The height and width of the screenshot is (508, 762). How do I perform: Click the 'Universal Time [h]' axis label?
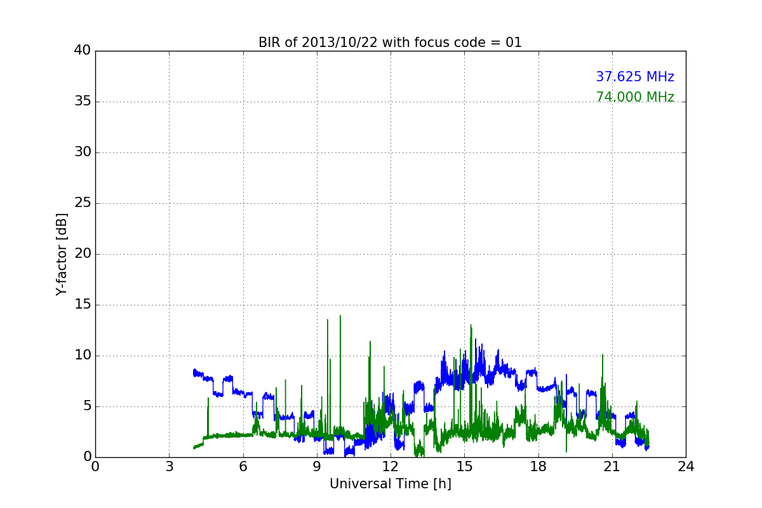coord(390,484)
